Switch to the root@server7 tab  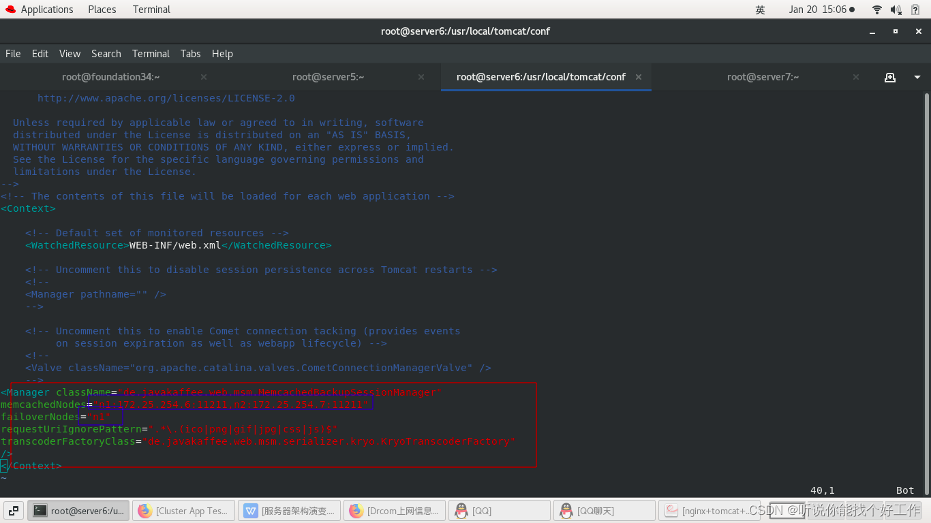[763, 77]
